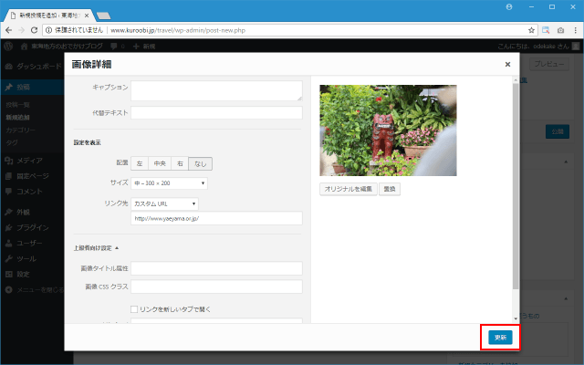
Task: Reload the page
Action: coord(34,30)
